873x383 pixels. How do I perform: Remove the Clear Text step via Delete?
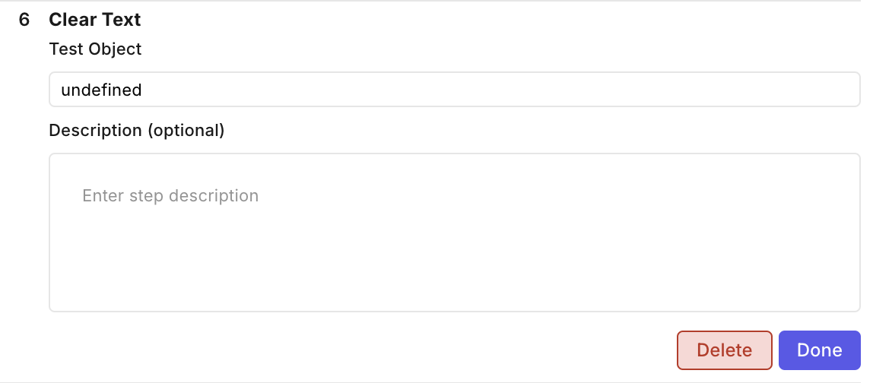(724, 350)
